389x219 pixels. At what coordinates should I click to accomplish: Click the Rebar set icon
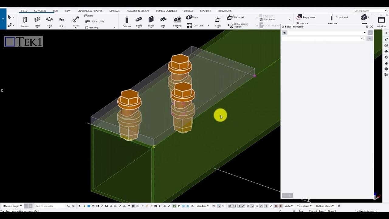tap(230, 17)
